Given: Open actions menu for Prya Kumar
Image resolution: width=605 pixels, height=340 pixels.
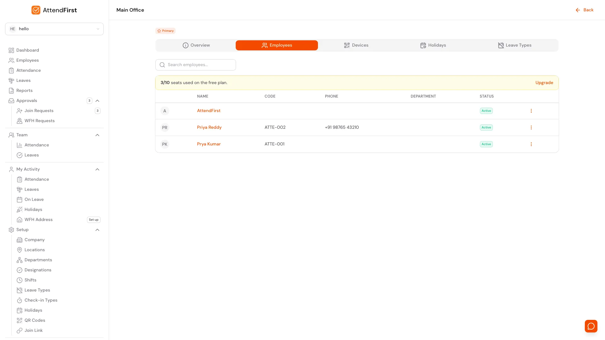Looking at the screenshot, I should tap(531, 144).
